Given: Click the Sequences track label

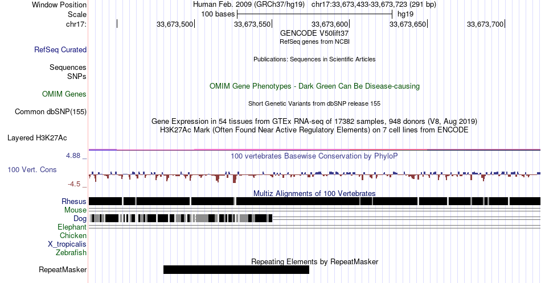Looking at the screenshot, I should point(68,67).
